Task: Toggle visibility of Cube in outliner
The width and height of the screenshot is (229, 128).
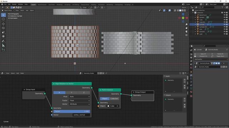Action: (224, 20)
